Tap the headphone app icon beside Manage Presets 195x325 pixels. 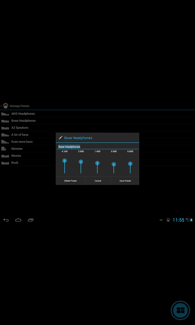pyautogui.click(x=6, y=106)
